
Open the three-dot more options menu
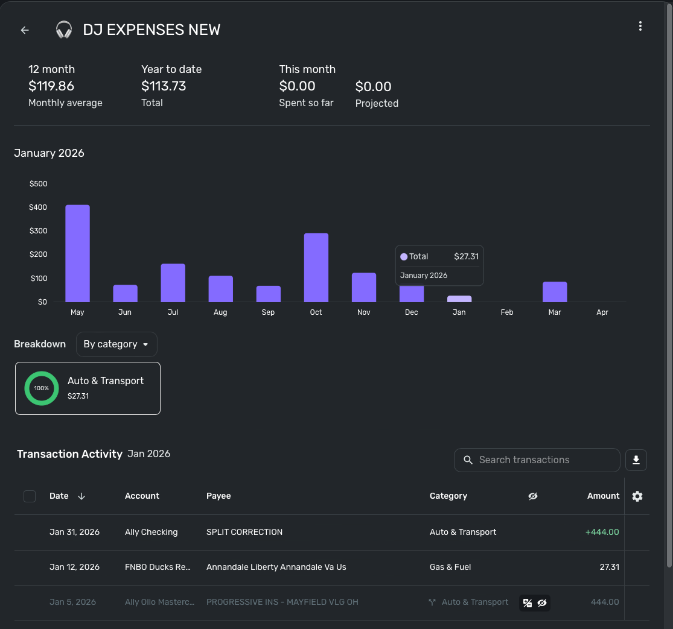pyautogui.click(x=640, y=26)
